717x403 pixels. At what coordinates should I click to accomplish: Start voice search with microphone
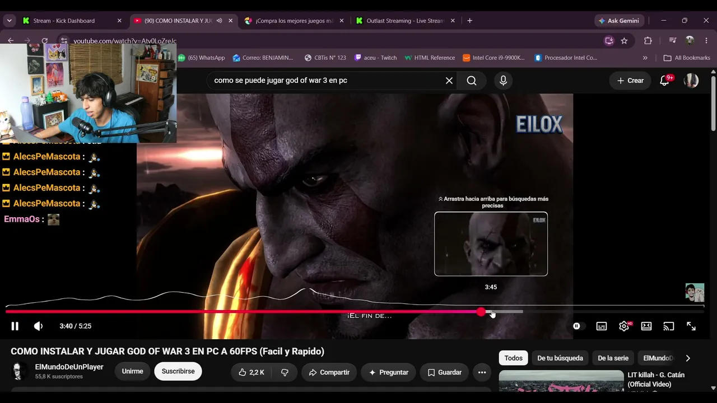pyautogui.click(x=503, y=81)
